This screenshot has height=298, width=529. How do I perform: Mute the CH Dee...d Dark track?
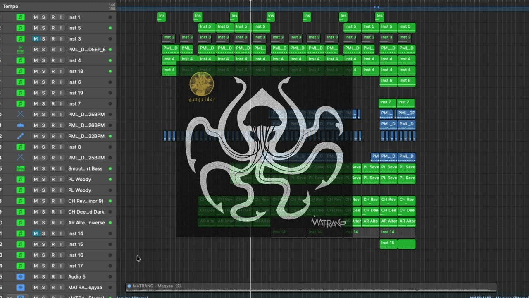36,212
